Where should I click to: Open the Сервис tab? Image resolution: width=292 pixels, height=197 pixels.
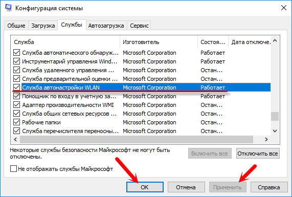139,26
